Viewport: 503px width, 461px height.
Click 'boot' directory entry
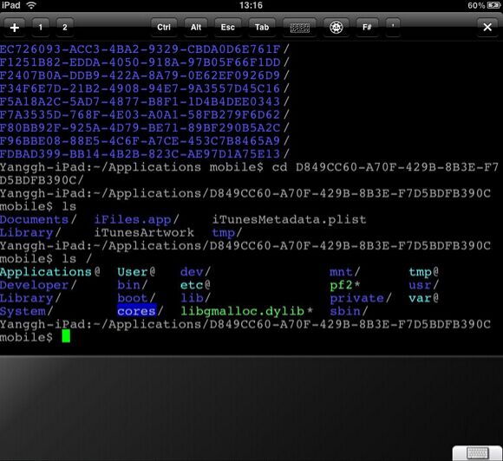point(133,298)
